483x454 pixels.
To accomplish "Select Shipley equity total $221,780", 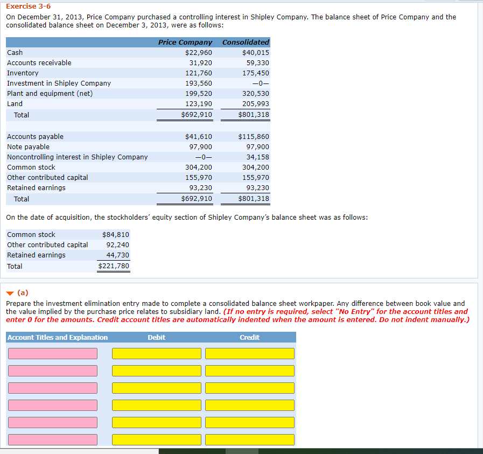I will point(114,266).
